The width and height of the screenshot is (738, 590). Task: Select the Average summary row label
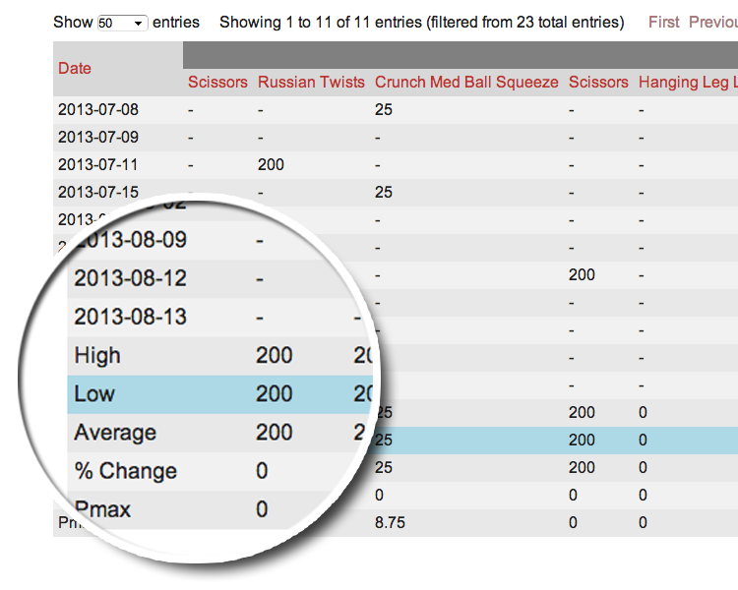pyautogui.click(x=115, y=433)
